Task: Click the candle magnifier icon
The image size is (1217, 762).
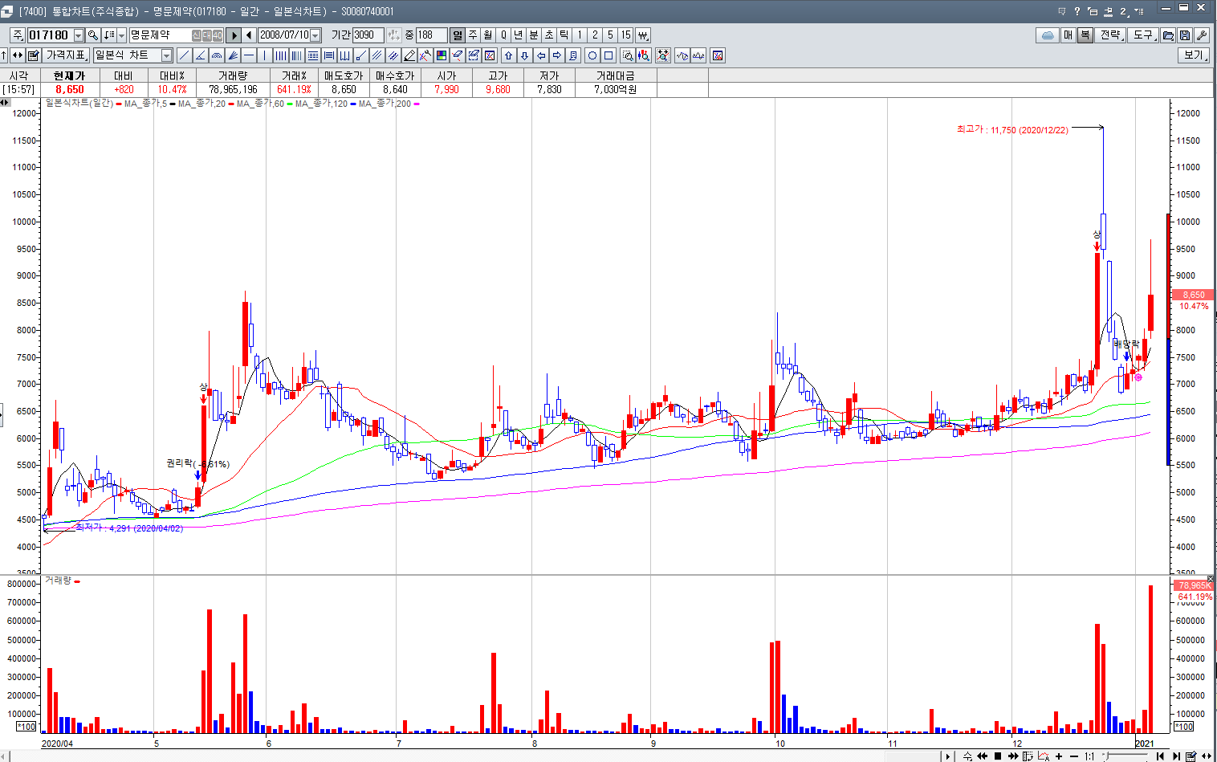Action: click(x=644, y=55)
